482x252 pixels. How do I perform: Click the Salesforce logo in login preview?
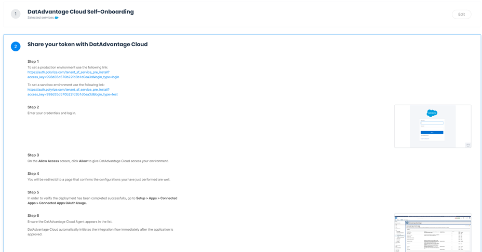point(432,113)
